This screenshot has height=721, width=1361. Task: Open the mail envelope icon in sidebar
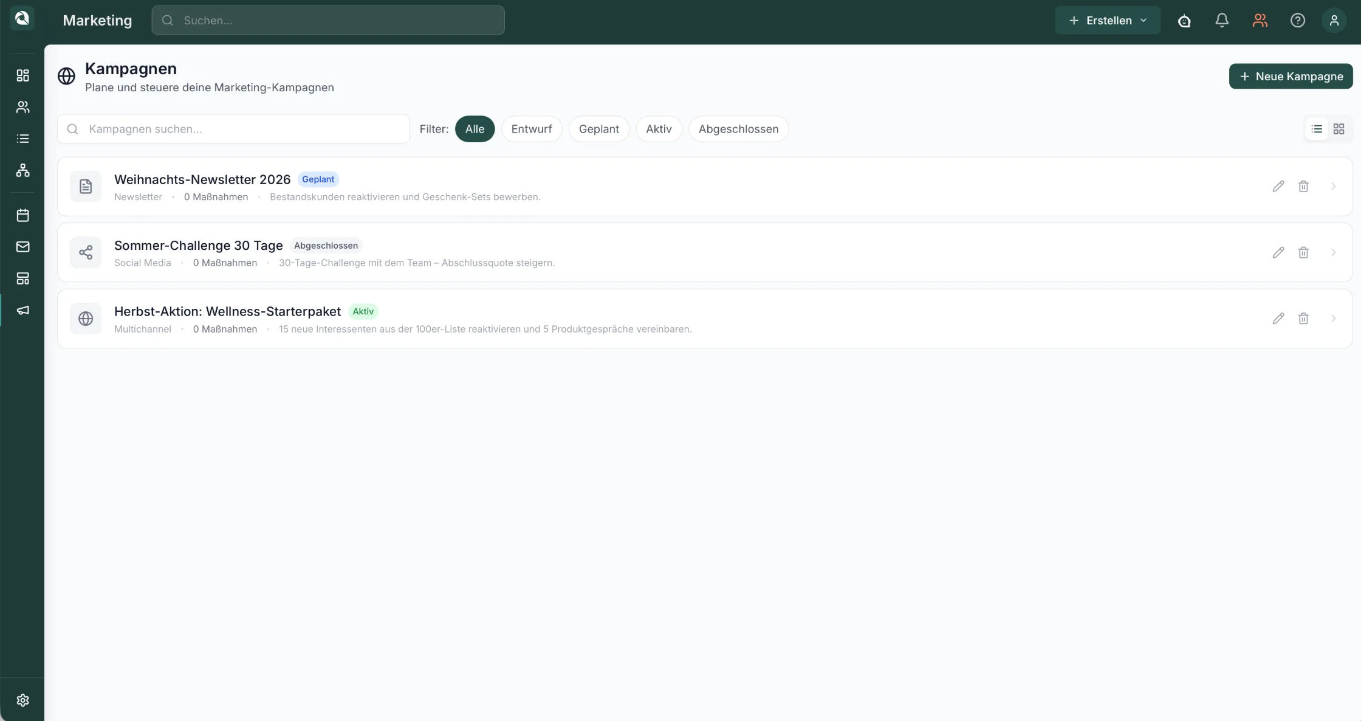(22, 247)
